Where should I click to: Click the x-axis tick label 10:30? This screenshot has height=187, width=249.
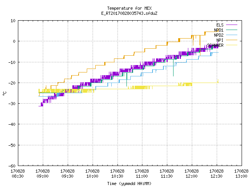117,176
